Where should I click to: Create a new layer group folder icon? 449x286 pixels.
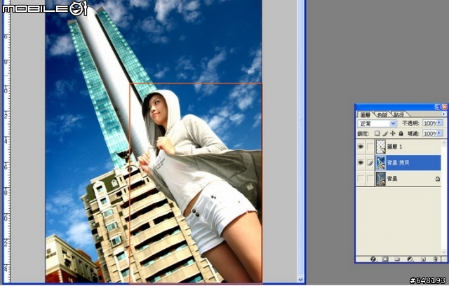397,259
